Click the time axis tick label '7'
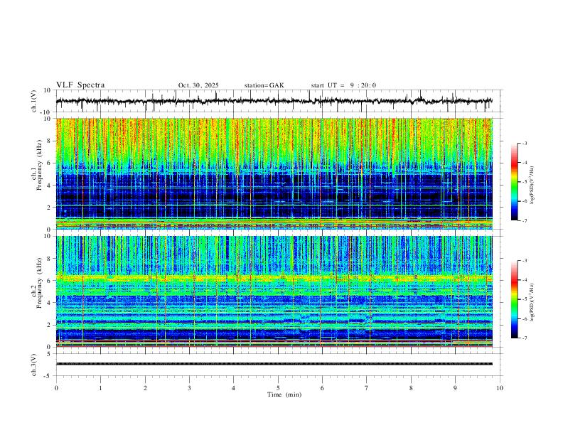Image resolution: width=563 pixels, height=435 pixels. tap(367, 388)
